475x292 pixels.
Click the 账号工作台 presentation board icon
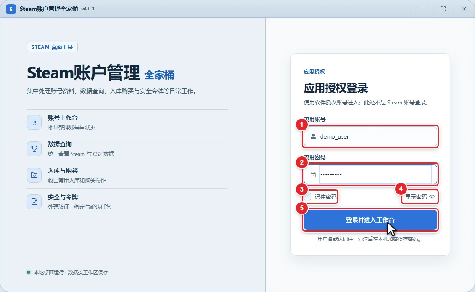tap(34, 122)
